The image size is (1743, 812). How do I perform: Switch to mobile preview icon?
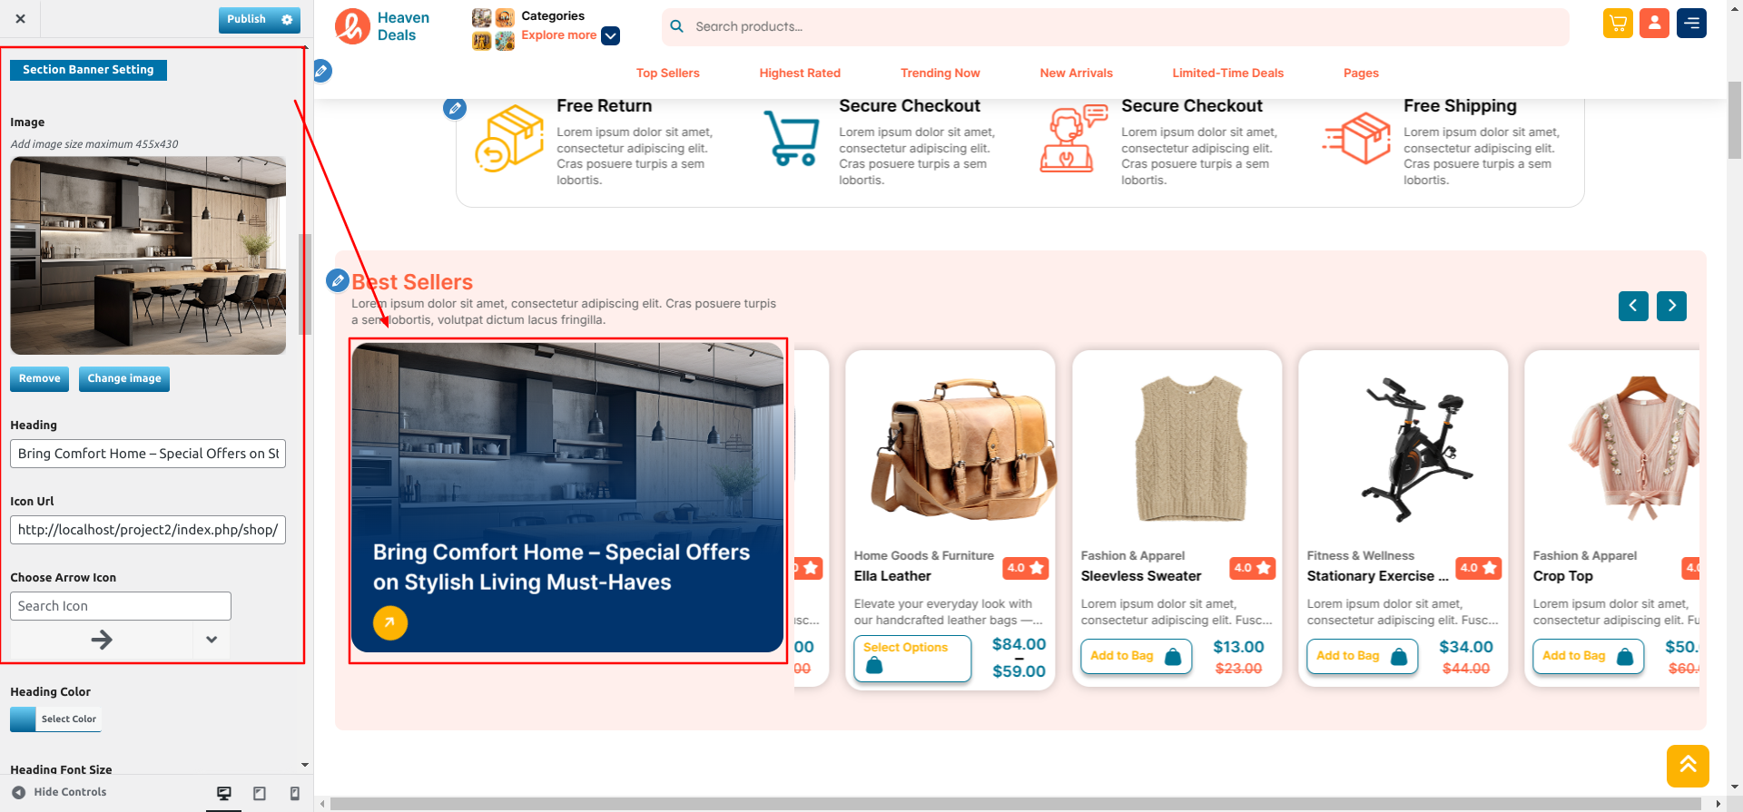pyautogui.click(x=294, y=793)
